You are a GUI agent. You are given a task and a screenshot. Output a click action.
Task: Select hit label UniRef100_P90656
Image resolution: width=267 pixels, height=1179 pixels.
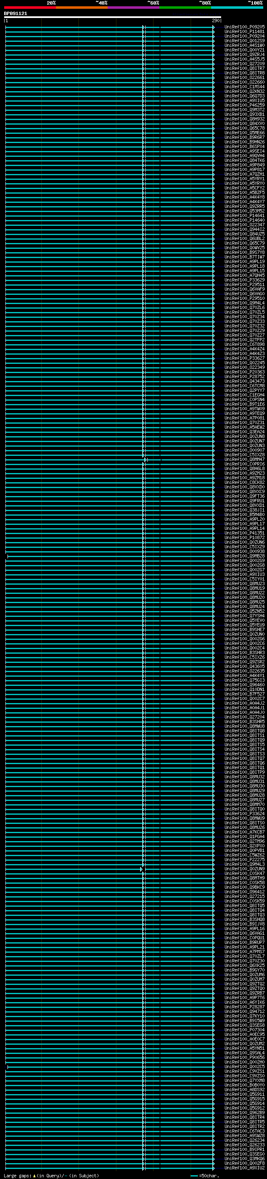coord(244,1057)
